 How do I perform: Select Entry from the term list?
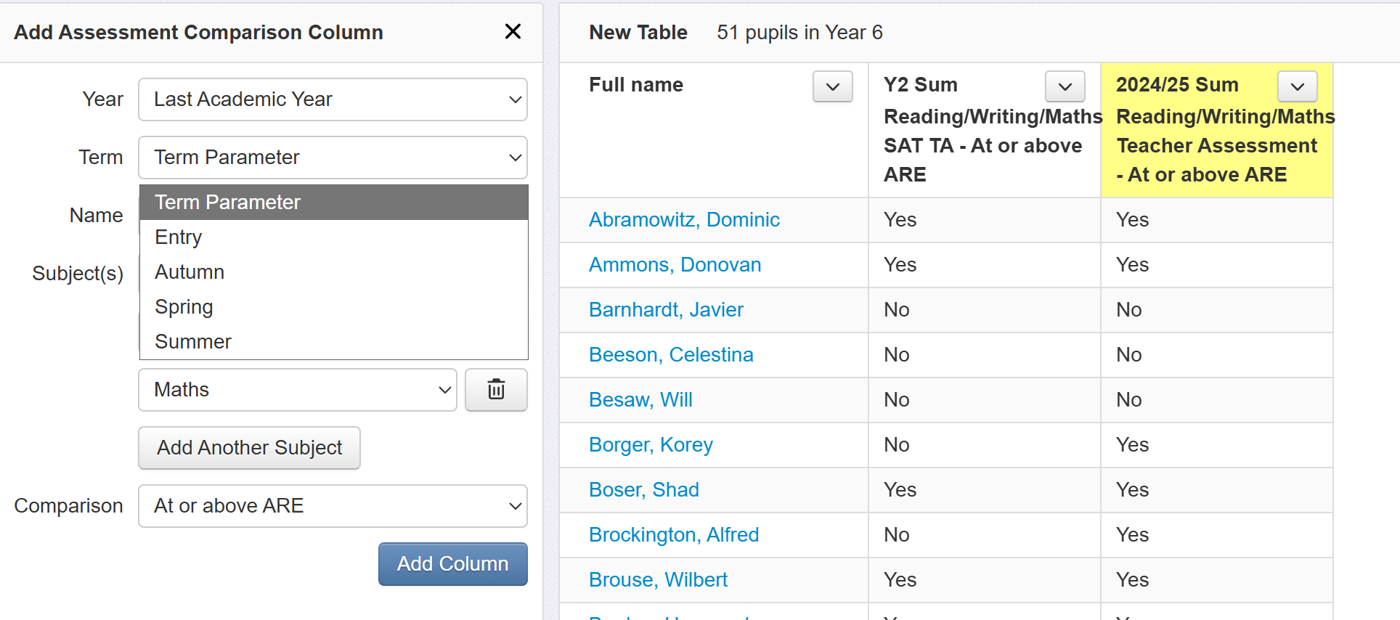tap(179, 237)
